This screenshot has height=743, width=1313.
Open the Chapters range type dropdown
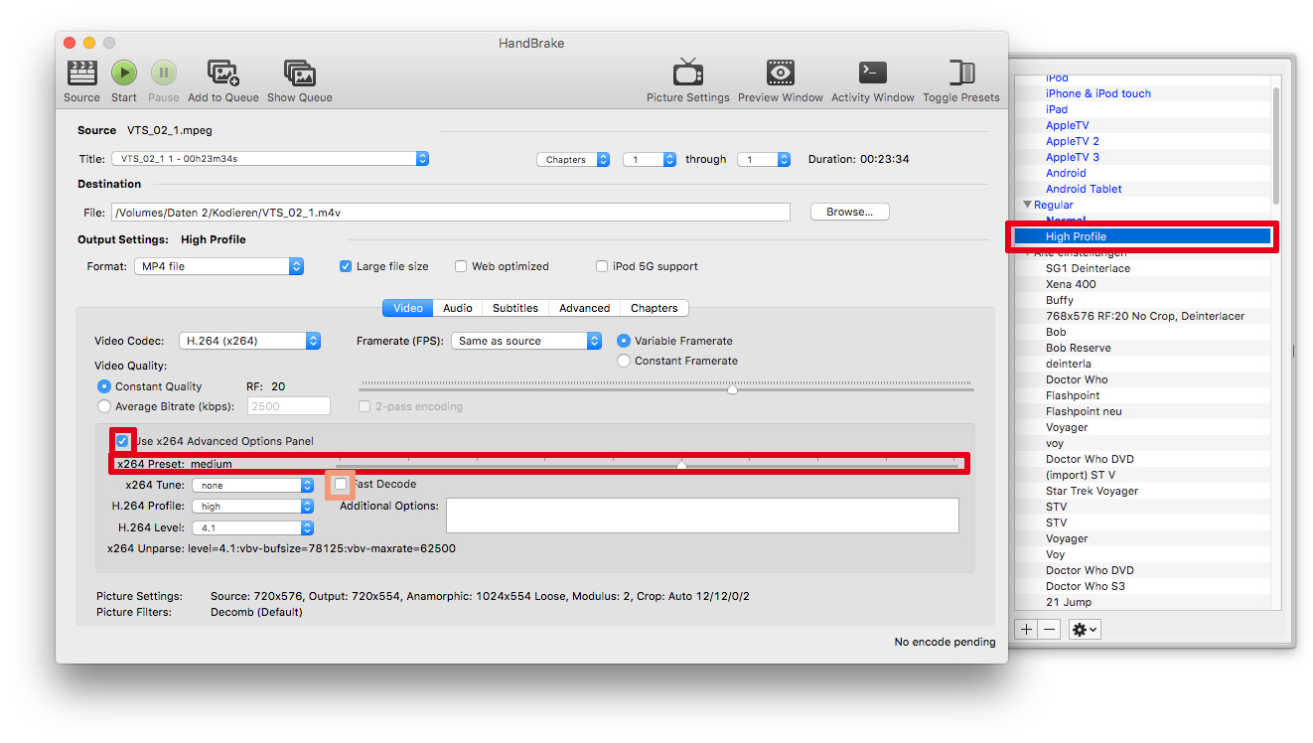(x=573, y=159)
